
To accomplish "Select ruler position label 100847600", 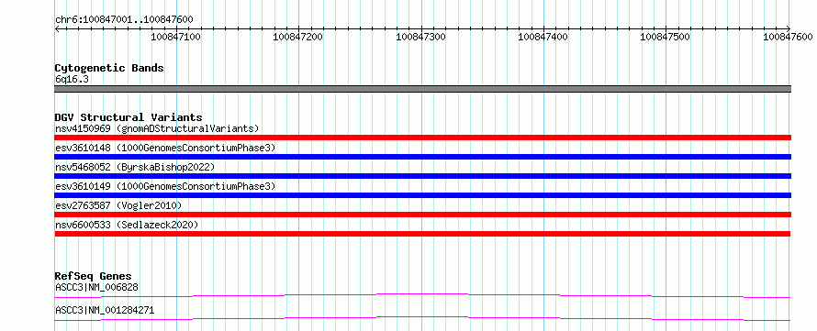I will 788,37.
